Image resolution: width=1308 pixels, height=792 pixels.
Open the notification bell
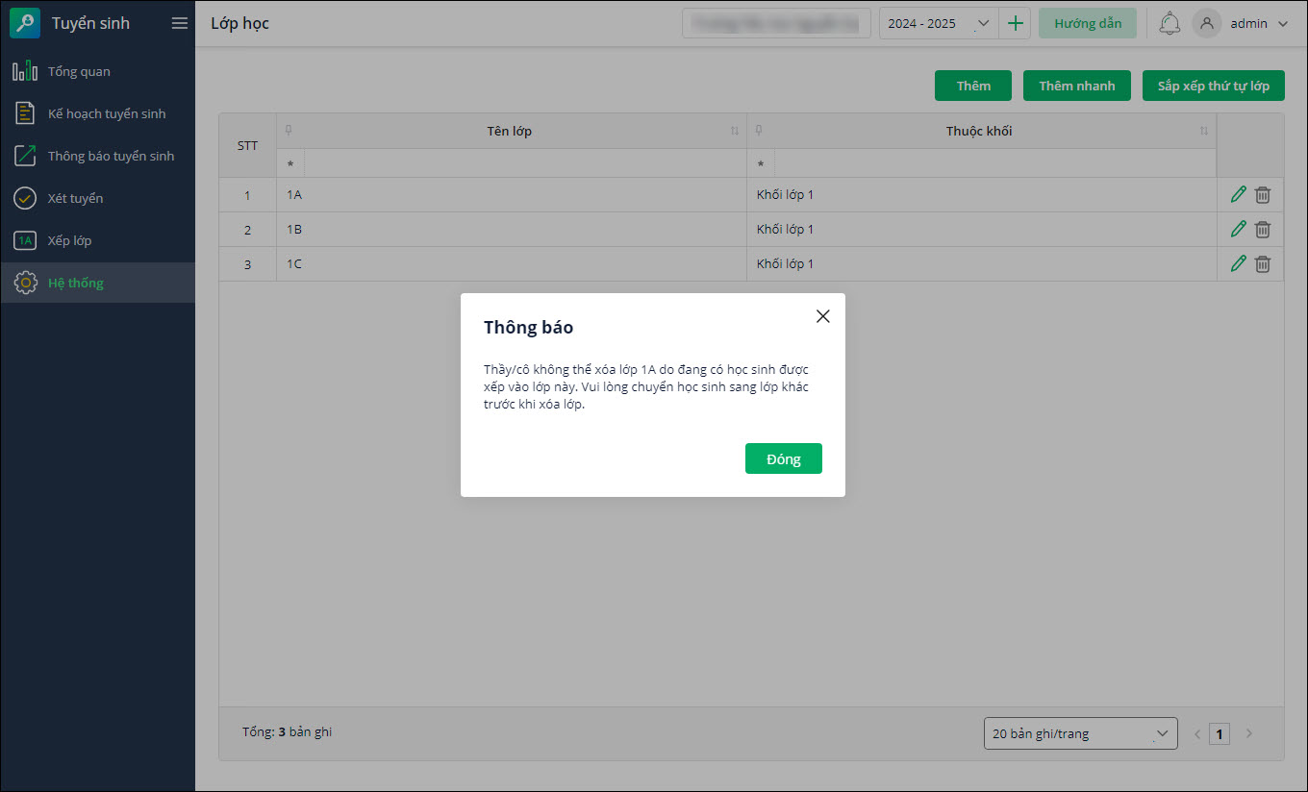(1170, 23)
